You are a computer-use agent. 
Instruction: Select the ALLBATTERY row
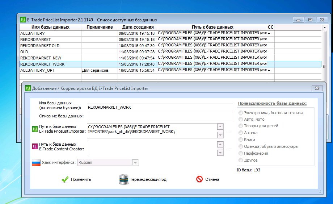pyautogui.click(x=170, y=33)
